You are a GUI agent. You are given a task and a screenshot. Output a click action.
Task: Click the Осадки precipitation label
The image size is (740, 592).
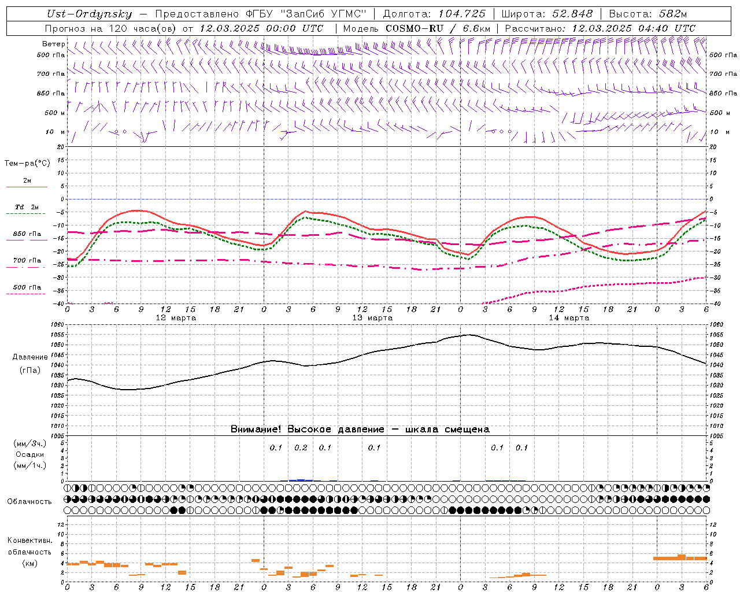coord(30,454)
